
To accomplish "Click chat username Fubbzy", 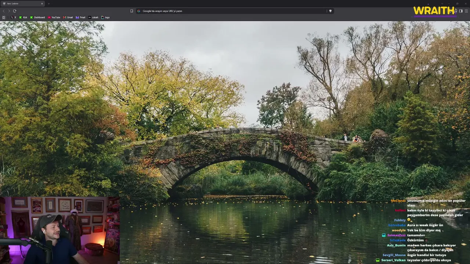I will tap(400, 220).
